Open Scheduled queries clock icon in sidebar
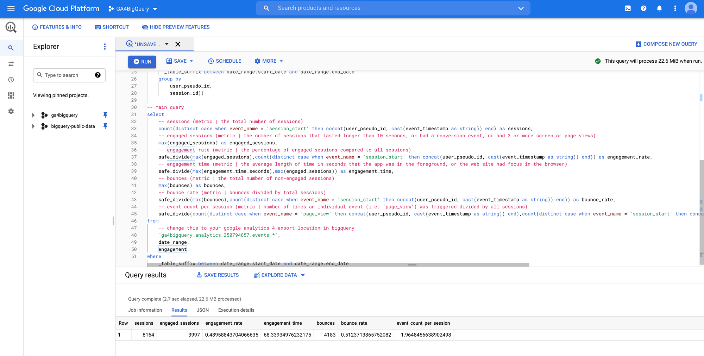Screen dimensions: 704x356 pos(11,80)
